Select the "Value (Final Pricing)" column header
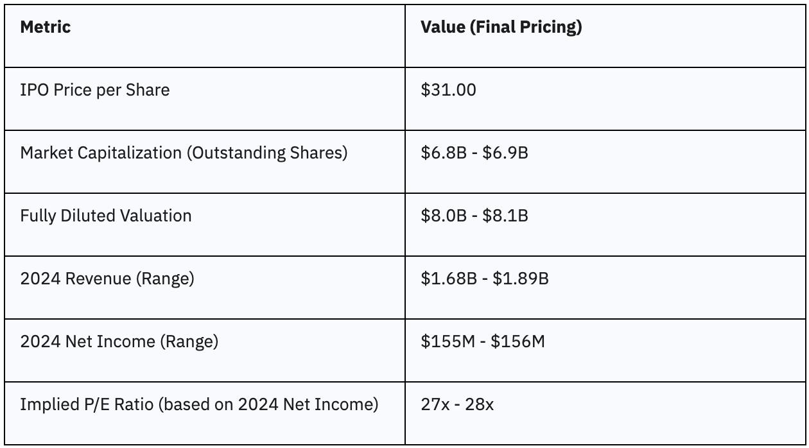This screenshot has height=448, width=809. point(501,27)
